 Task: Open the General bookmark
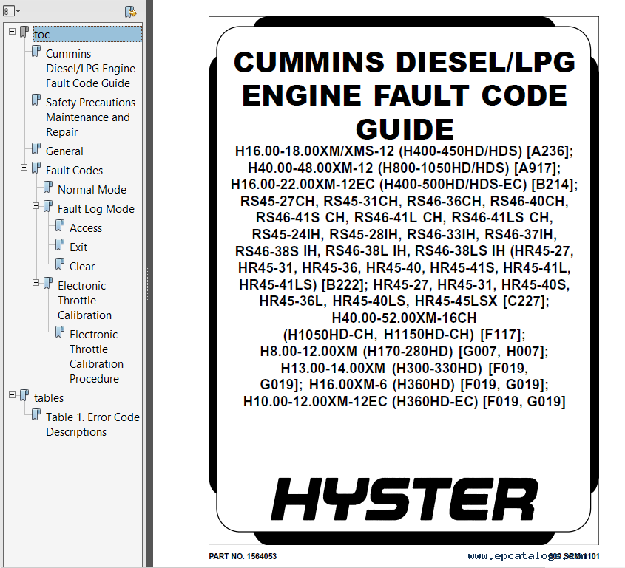coord(64,151)
